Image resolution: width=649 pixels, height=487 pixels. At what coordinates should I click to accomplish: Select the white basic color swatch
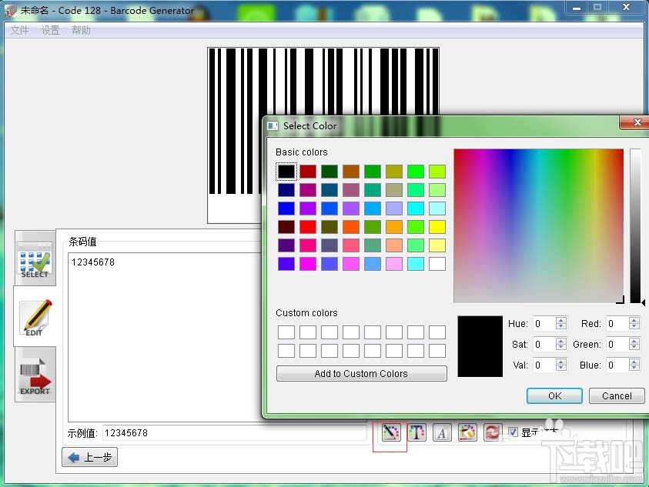click(437, 264)
